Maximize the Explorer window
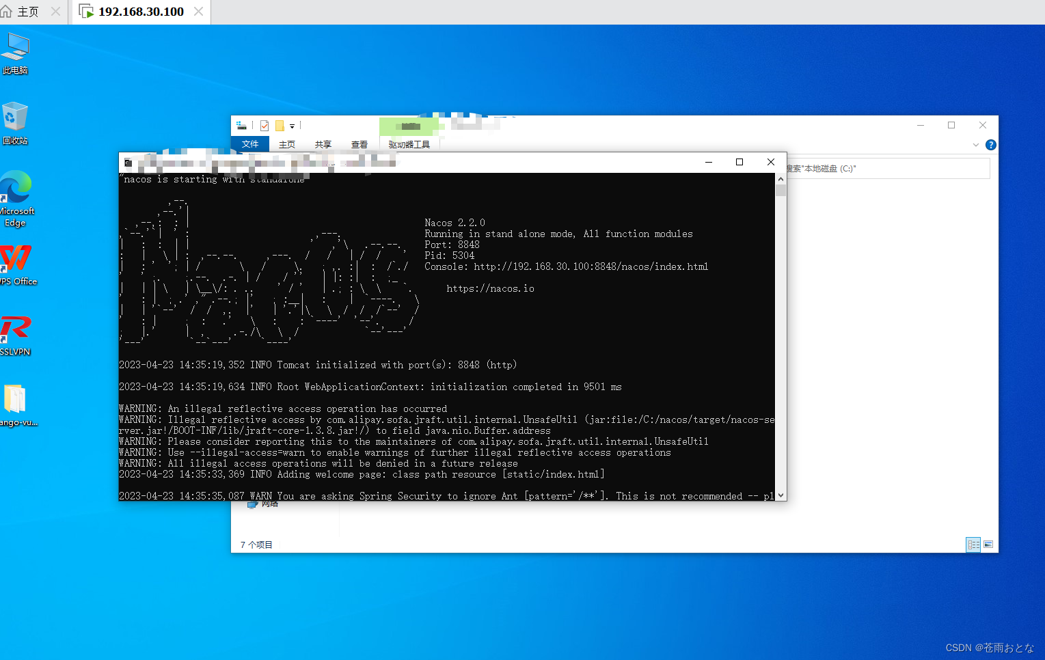Screen dimensions: 1045x660 click(x=951, y=125)
